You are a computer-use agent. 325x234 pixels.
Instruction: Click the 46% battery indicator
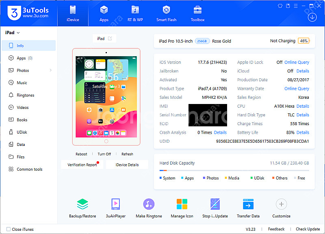click(x=303, y=41)
